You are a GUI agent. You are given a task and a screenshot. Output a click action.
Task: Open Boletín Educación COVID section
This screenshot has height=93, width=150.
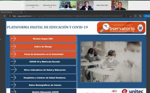point(43,91)
